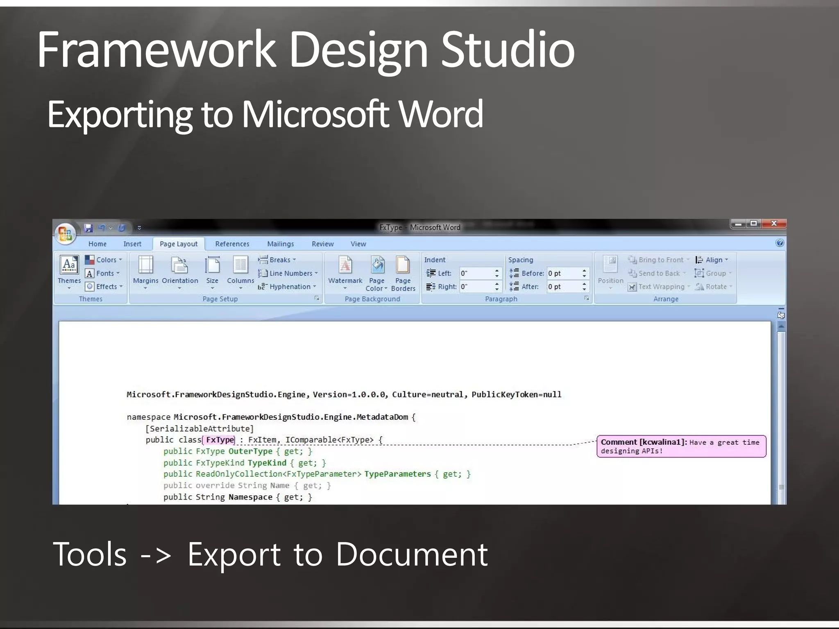Increase the Indent Left value stepper
The image size is (839, 629).
point(497,270)
